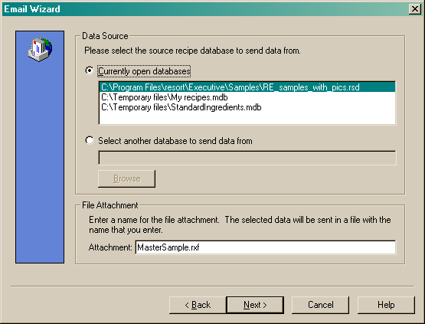
Task: Open Help for this wizard
Action: click(x=386, y=305)
